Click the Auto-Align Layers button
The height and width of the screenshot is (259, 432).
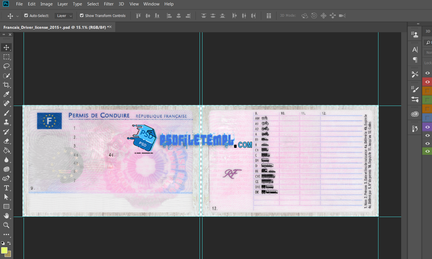(269, 16)
